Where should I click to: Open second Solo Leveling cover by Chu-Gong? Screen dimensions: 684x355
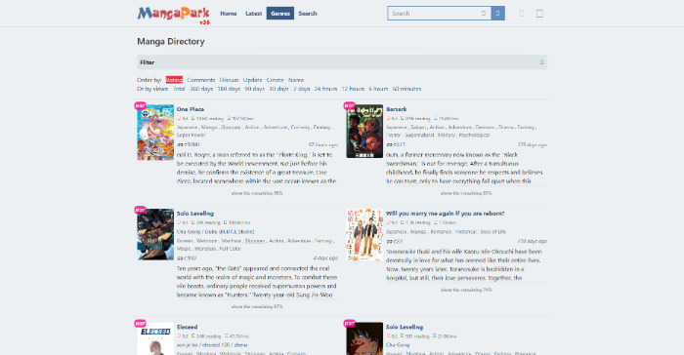coord(364,338)
